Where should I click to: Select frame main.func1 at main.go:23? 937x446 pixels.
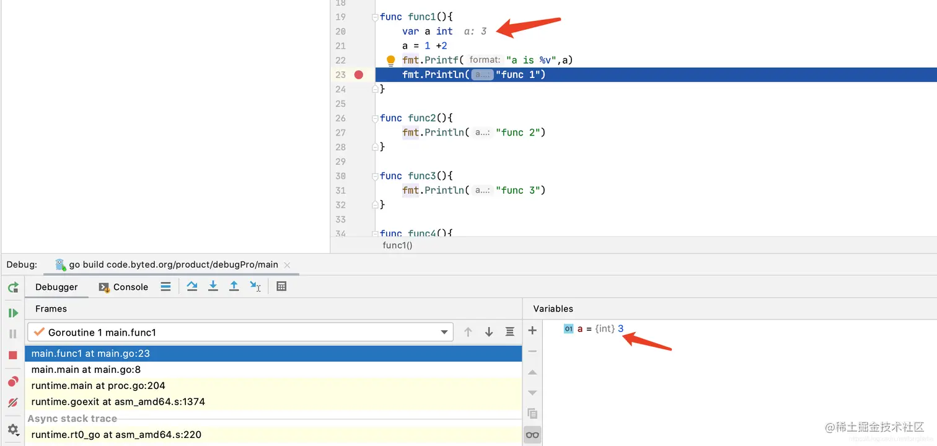coord(273,354)
